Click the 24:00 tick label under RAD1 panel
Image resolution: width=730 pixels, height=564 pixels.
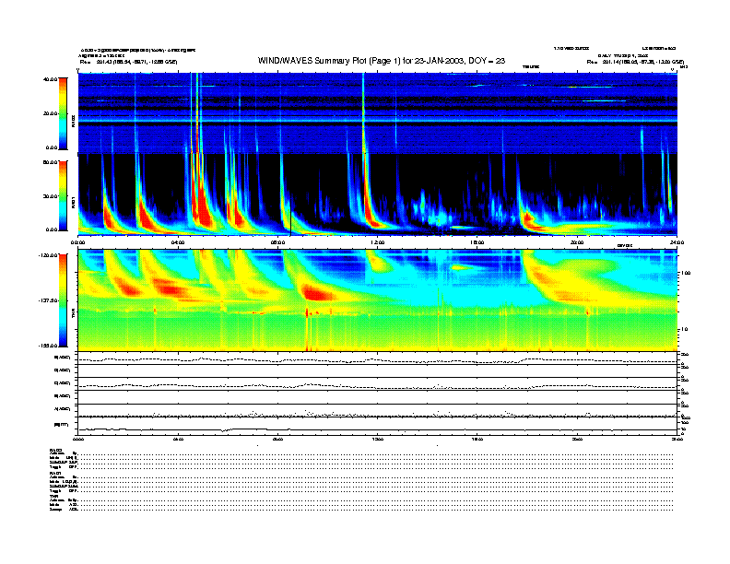(x=677, y=242)
